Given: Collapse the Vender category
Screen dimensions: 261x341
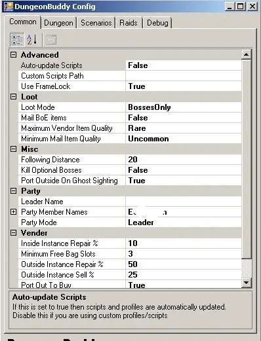Looking at the screenshot, I should (x=13, y=233).
